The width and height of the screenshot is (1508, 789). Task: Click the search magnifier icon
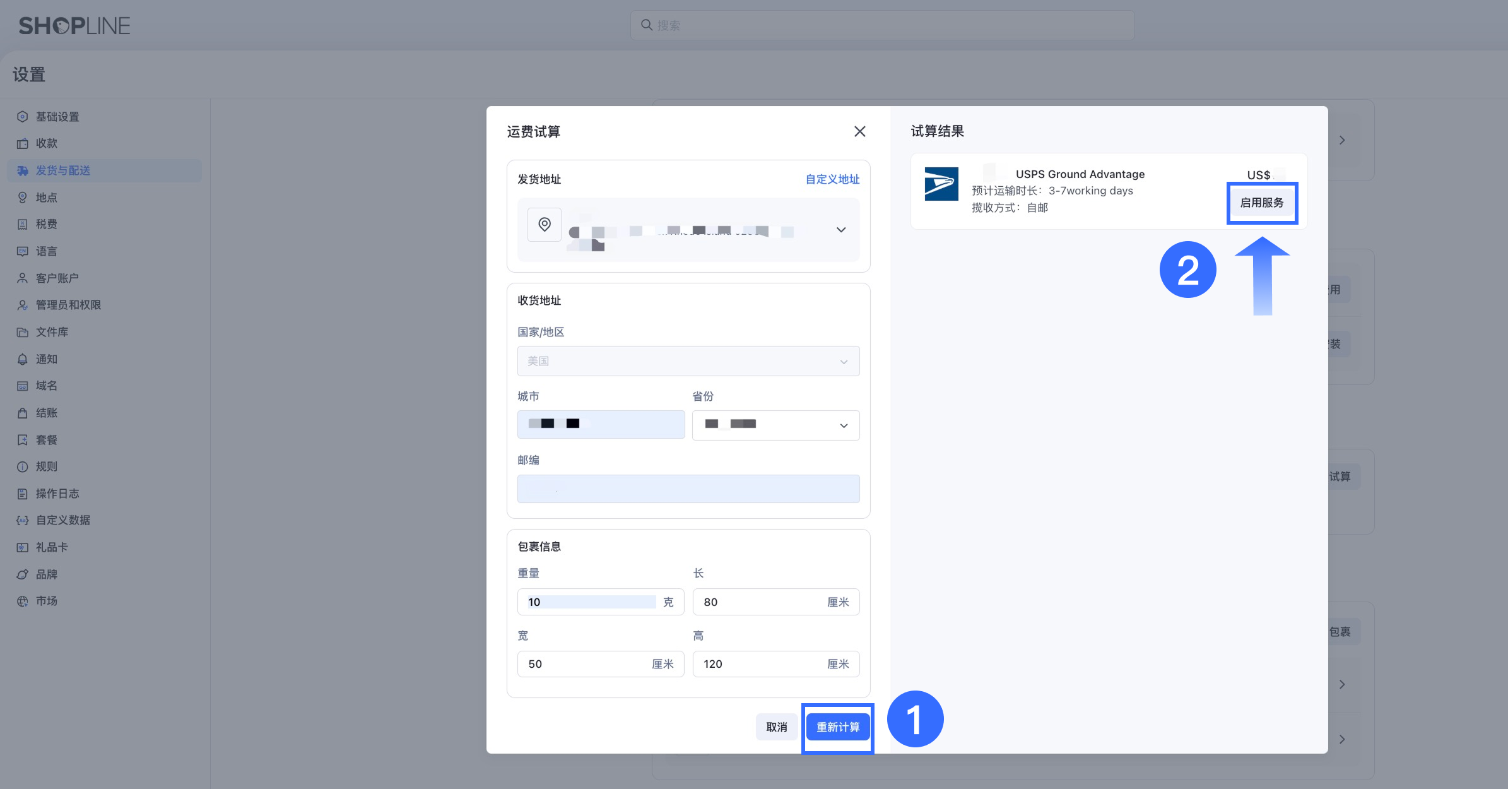point(646,25)
